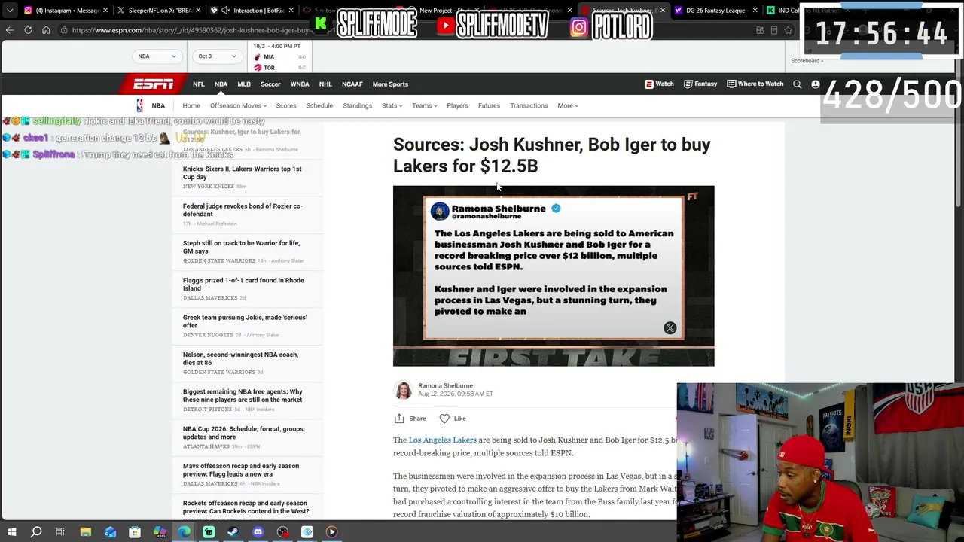Open the Los Angeles Lakers link in article
The height and width of the screenshot is (542, 964).
click(442, 440)
